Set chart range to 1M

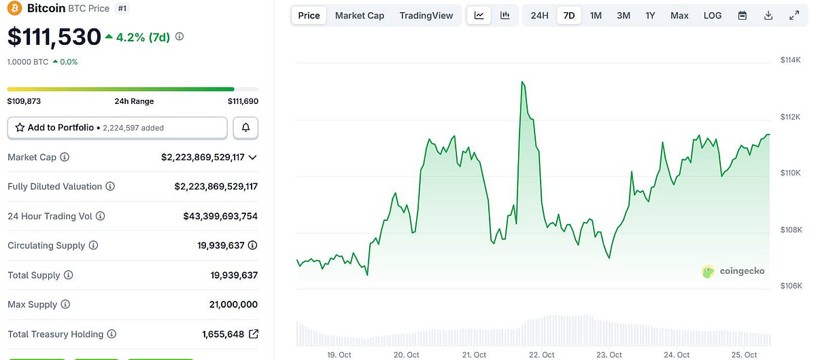tap(596, 15)
